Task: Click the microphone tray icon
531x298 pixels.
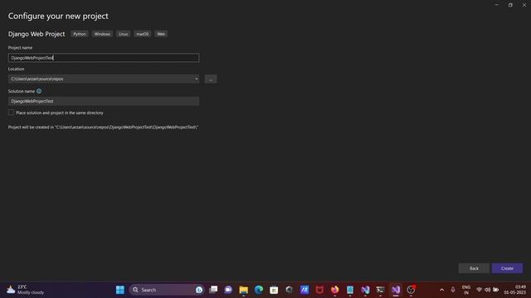Action: (453, 290)
